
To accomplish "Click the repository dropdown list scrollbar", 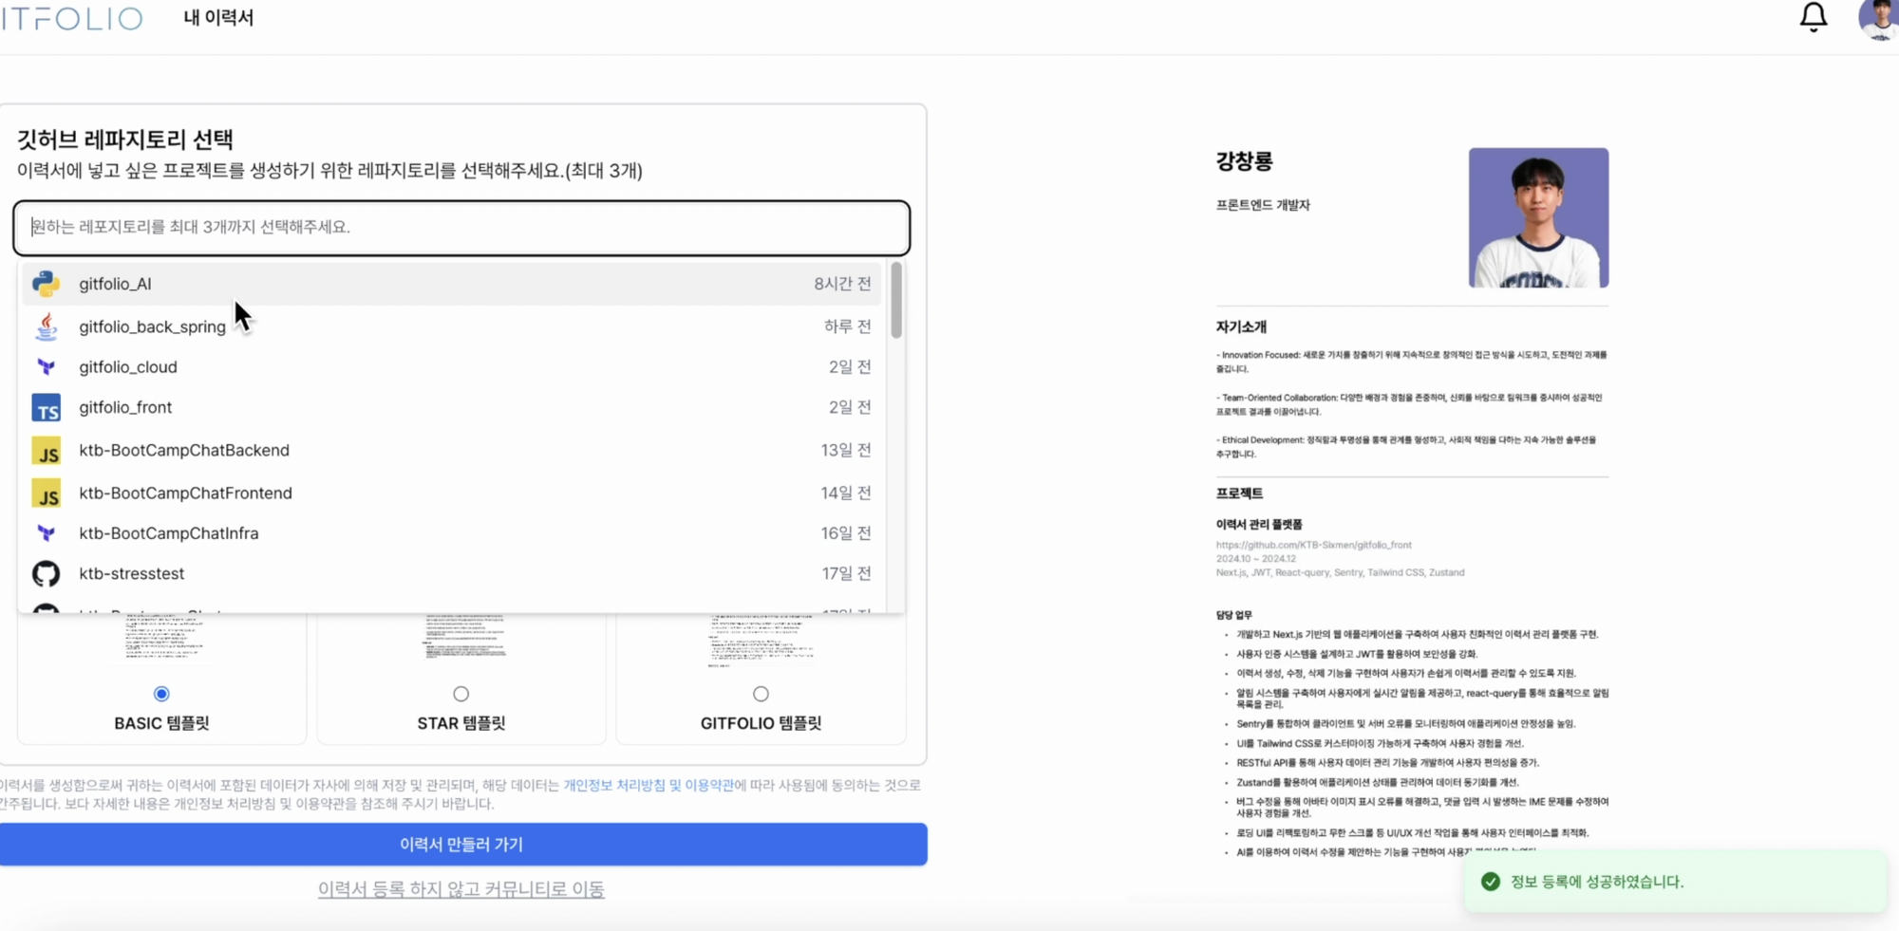I will coord(896,300).
